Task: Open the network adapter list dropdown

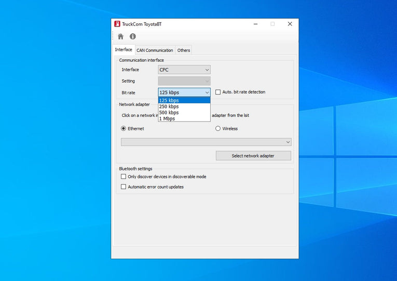Action: (206, 142)
